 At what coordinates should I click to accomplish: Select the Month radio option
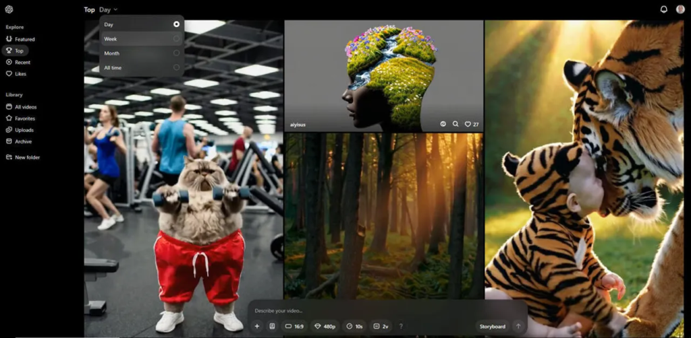(x=177, y=53)
